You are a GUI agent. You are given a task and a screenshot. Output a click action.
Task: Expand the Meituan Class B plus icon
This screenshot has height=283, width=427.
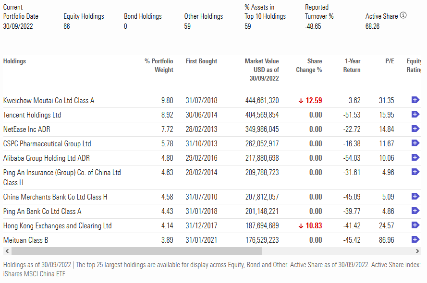(x=415, y=239)
